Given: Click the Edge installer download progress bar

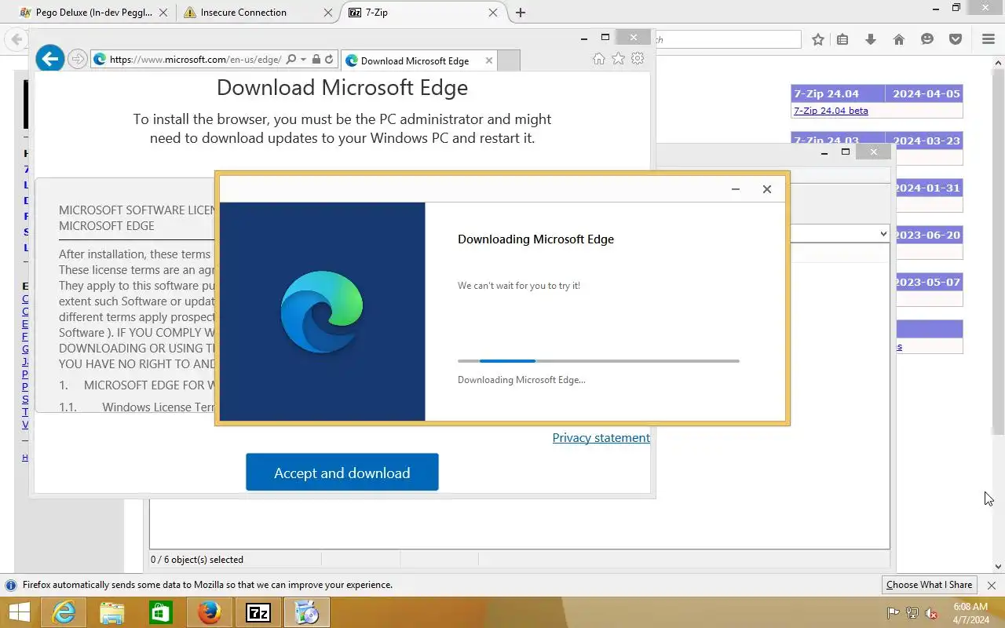Looking at the screenshot, I should tap(598, 361).
